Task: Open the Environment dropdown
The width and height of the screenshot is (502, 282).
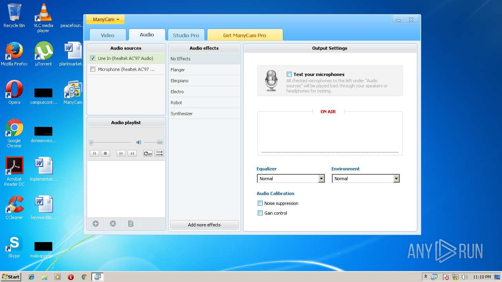Action: 366,179
